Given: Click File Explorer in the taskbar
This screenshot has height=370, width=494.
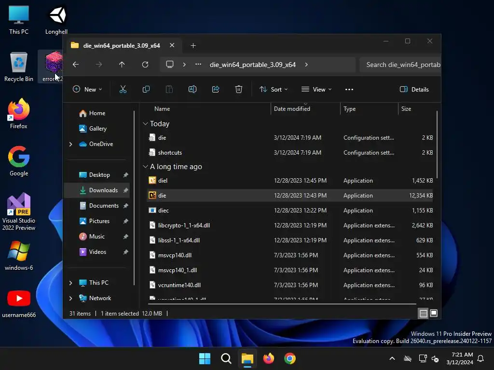Looking at the screenshot, I should coord(247,358).
